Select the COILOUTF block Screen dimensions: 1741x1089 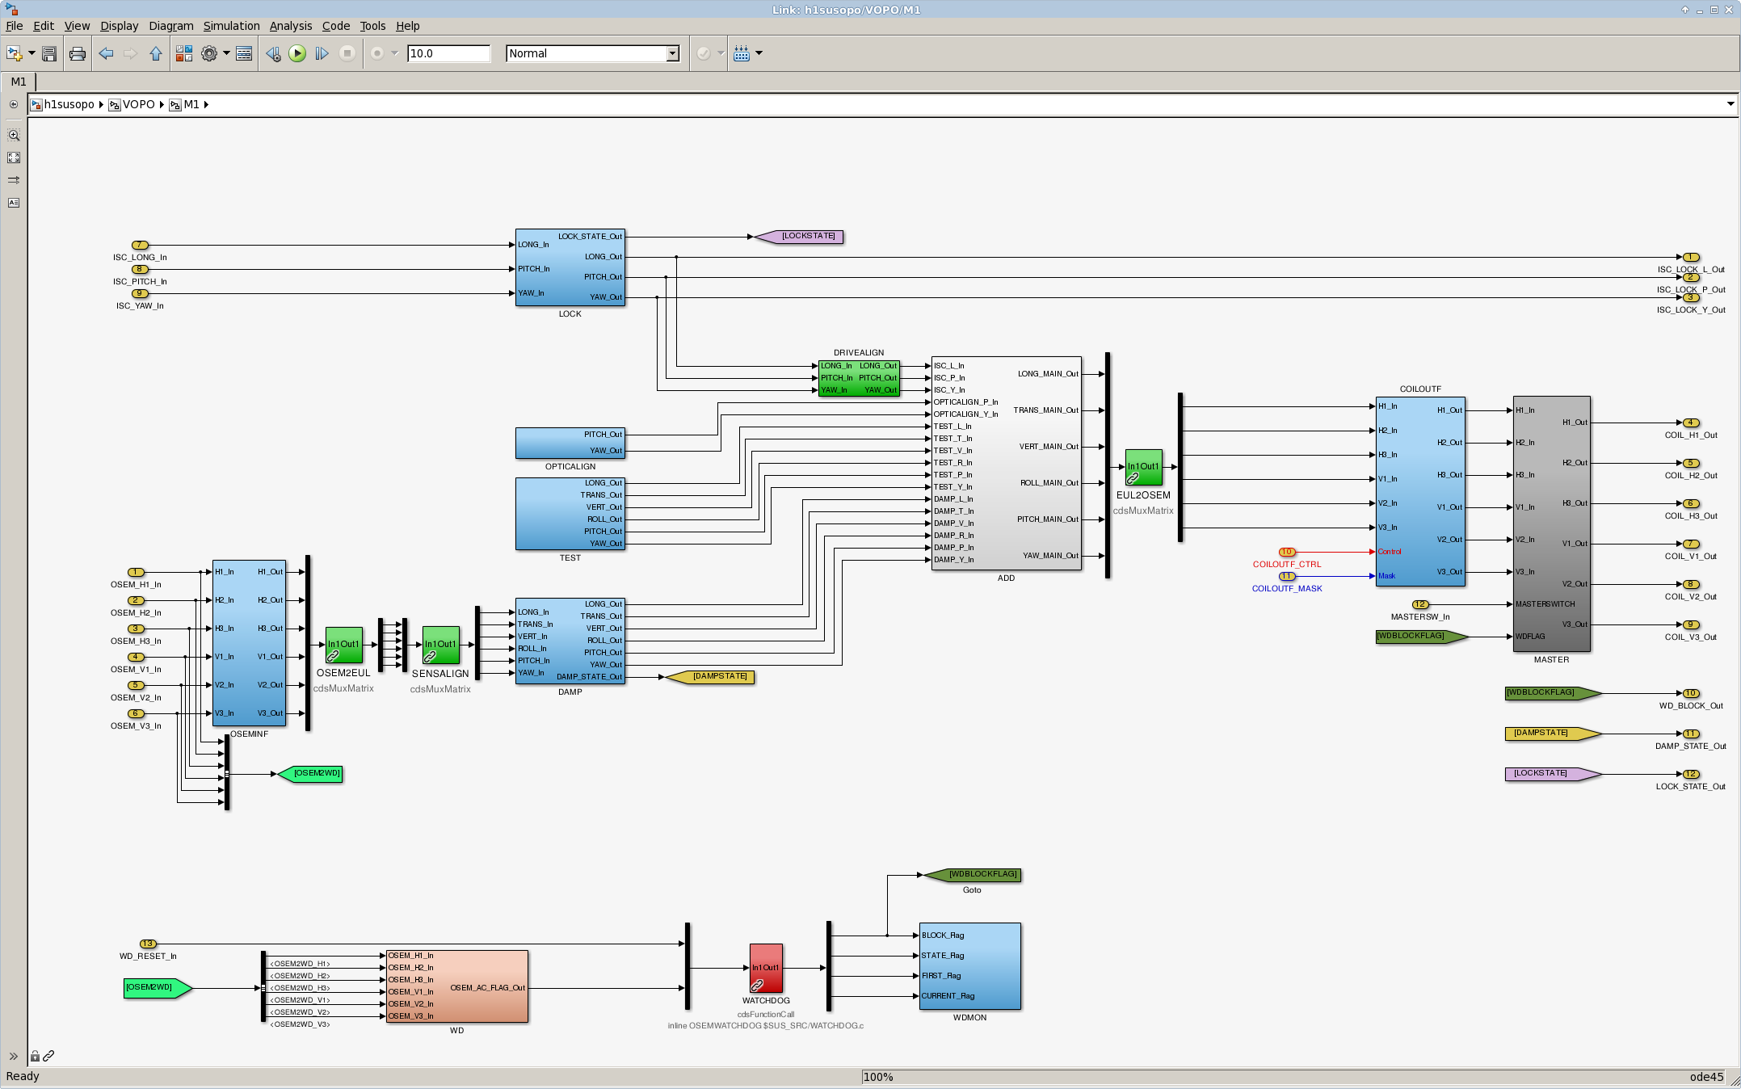coord(1420,491)
